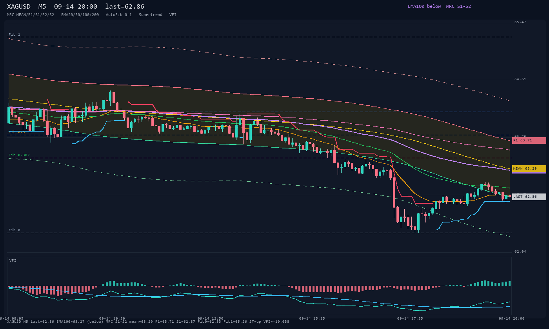Click the "LAST 62.86" price tag
The height and width of the screenshot is (329, 549).
pyautogui.click(x=529, y=197)
